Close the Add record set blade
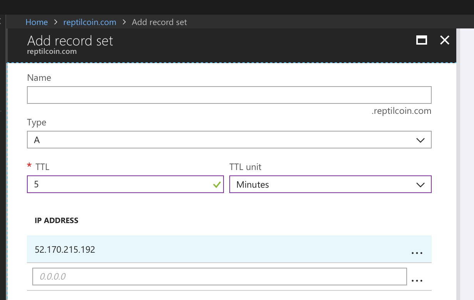This screenshot has height=300, width=474. tap(445, 40)
